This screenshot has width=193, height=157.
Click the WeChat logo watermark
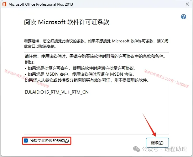pyautogui.click(x=137, y=149)
